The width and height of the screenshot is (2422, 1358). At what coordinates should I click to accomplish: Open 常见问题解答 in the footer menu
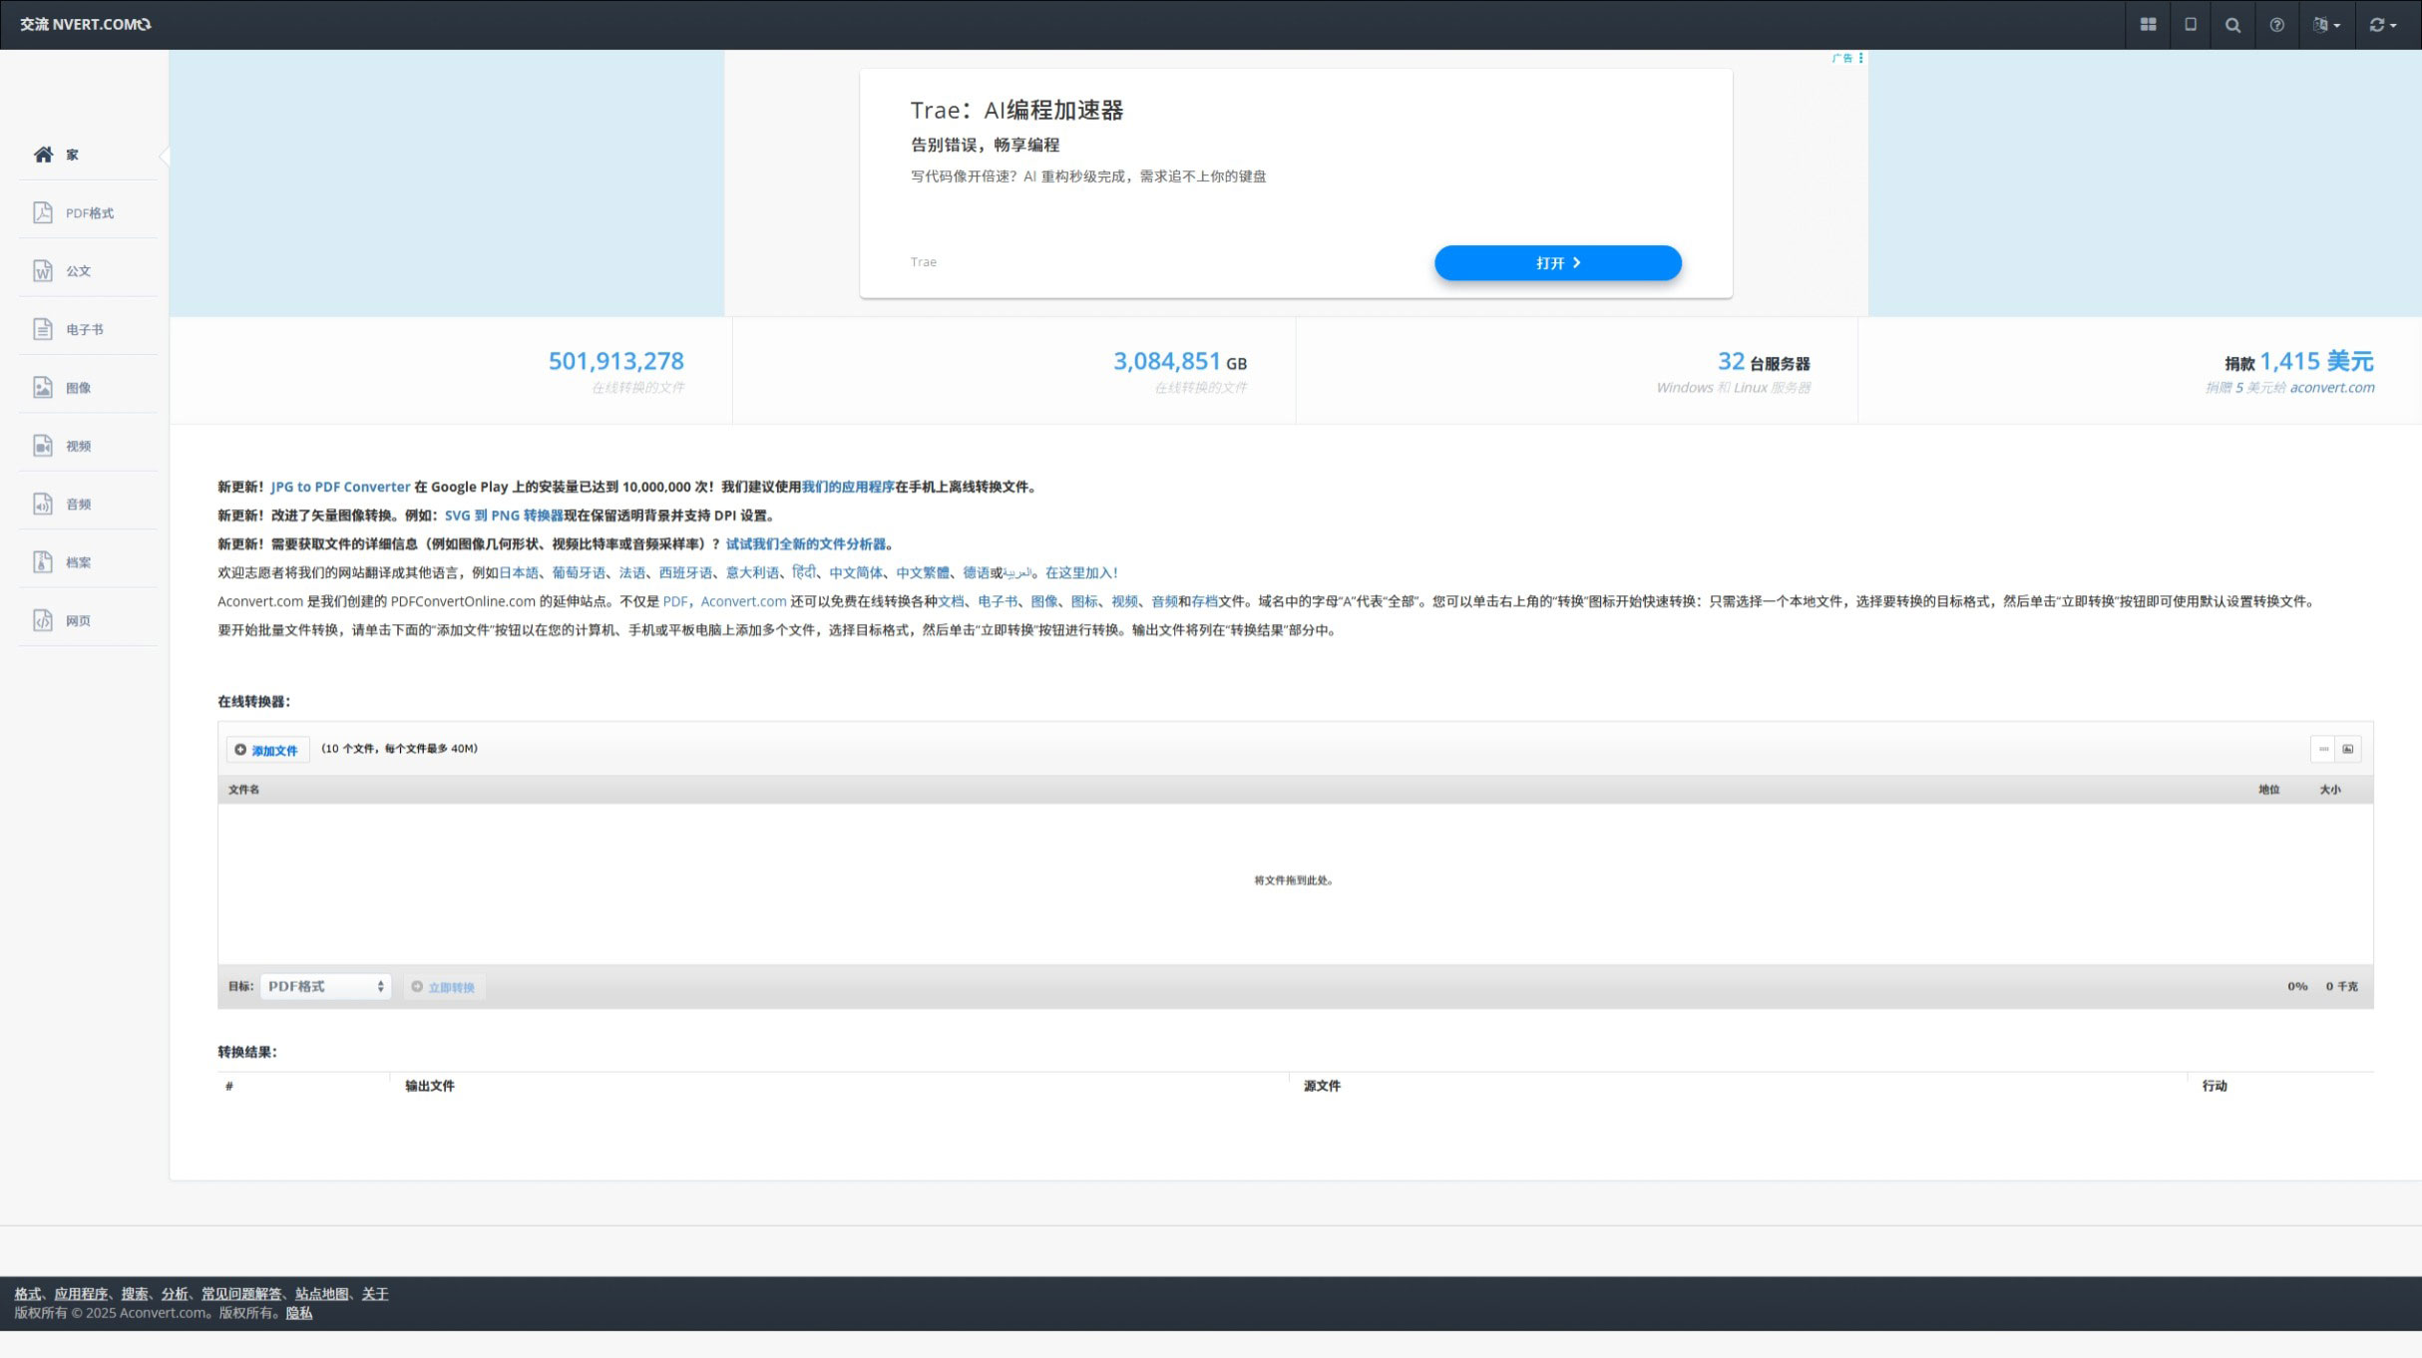click(x=241, y=1293)
